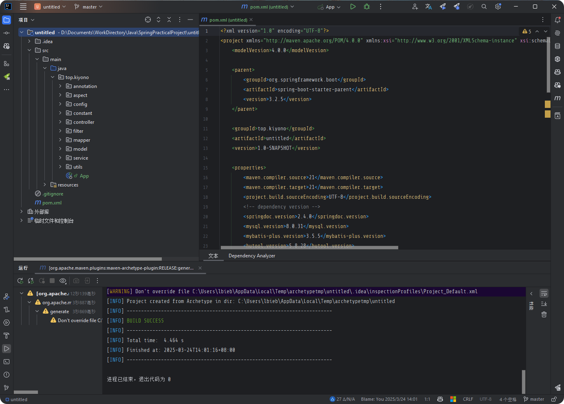564x404 pixels.
Task: Rerun the Maven build icon
Action: tap(20, 281)
